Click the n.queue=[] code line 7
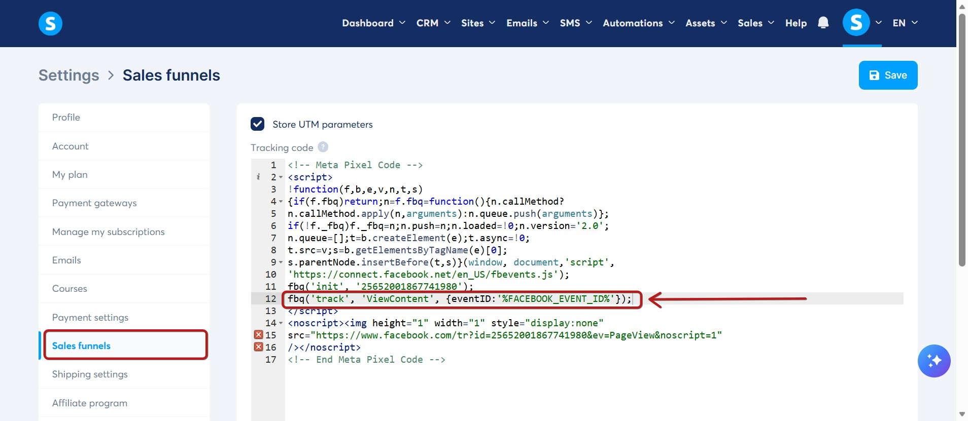 click(x=408, y=238)
